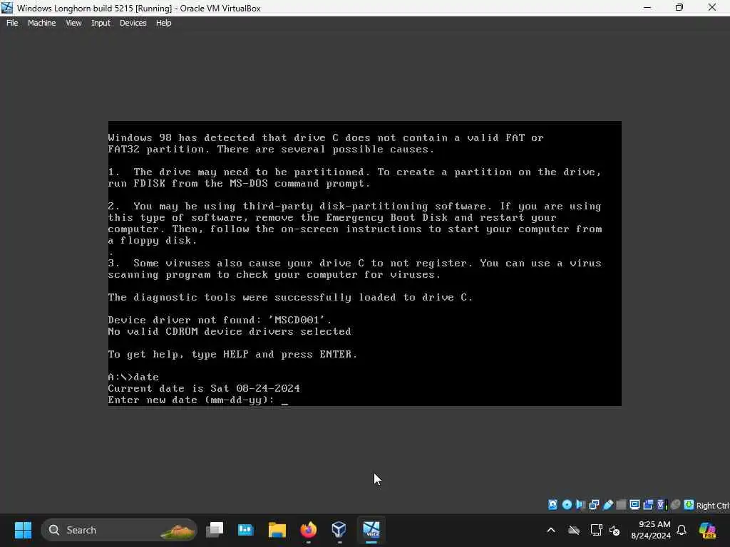Click the 'Enter new date' prompt line
Image resolution: width=730 pixels, height=547 pixels.
[198, 400]
